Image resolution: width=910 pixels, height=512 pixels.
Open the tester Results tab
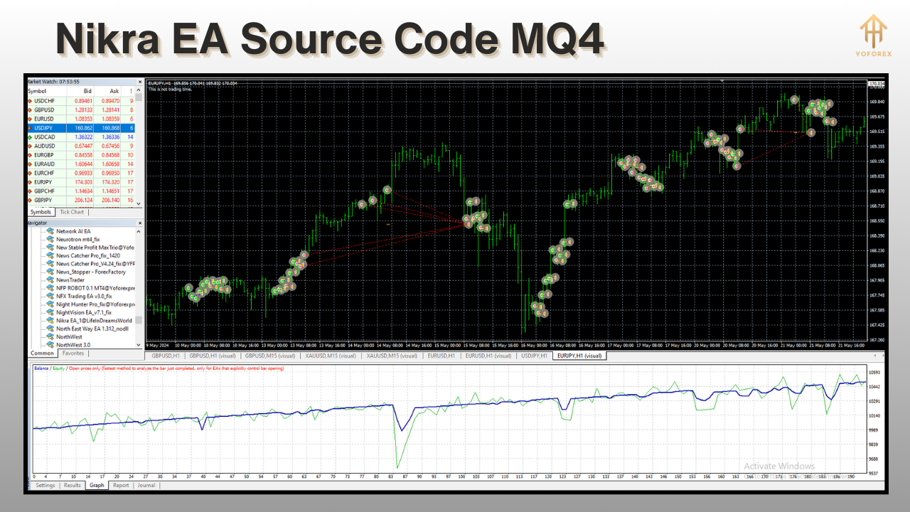tap(73, 486)
